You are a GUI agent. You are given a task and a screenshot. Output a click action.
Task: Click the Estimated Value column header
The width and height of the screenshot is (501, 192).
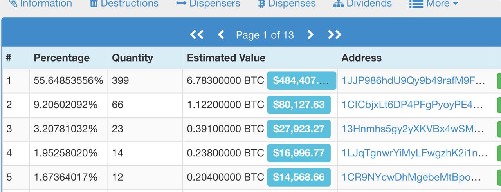pos(226,58)
